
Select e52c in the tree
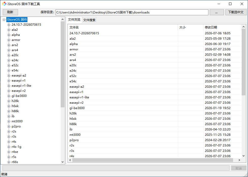[x=15, y=65]
